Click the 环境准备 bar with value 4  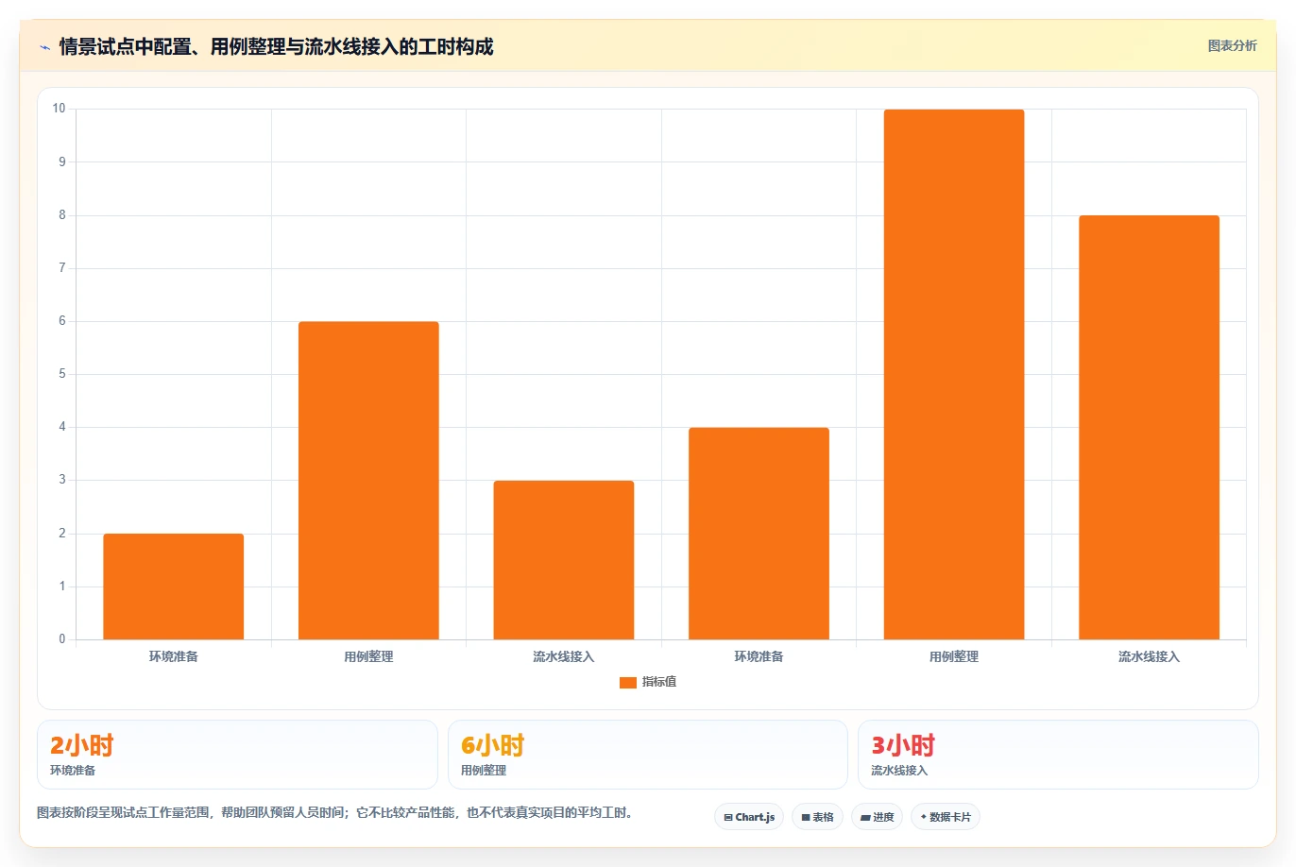click(x=759, y=534)
